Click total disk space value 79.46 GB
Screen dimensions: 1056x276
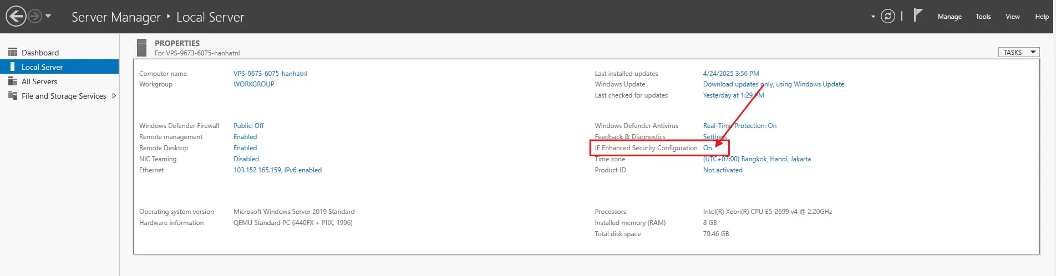716,234
